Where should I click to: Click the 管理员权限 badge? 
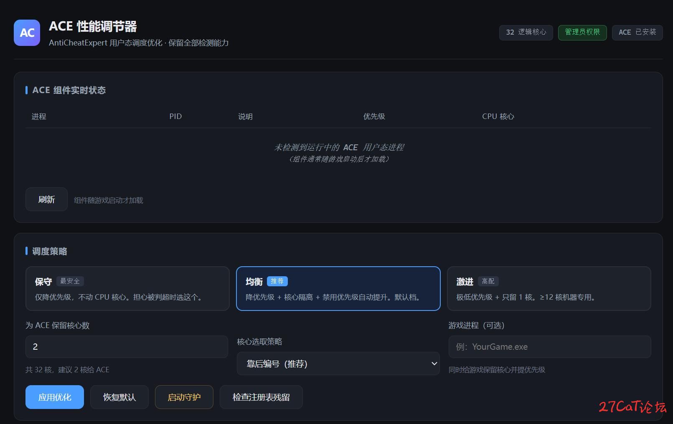point(582,33)
